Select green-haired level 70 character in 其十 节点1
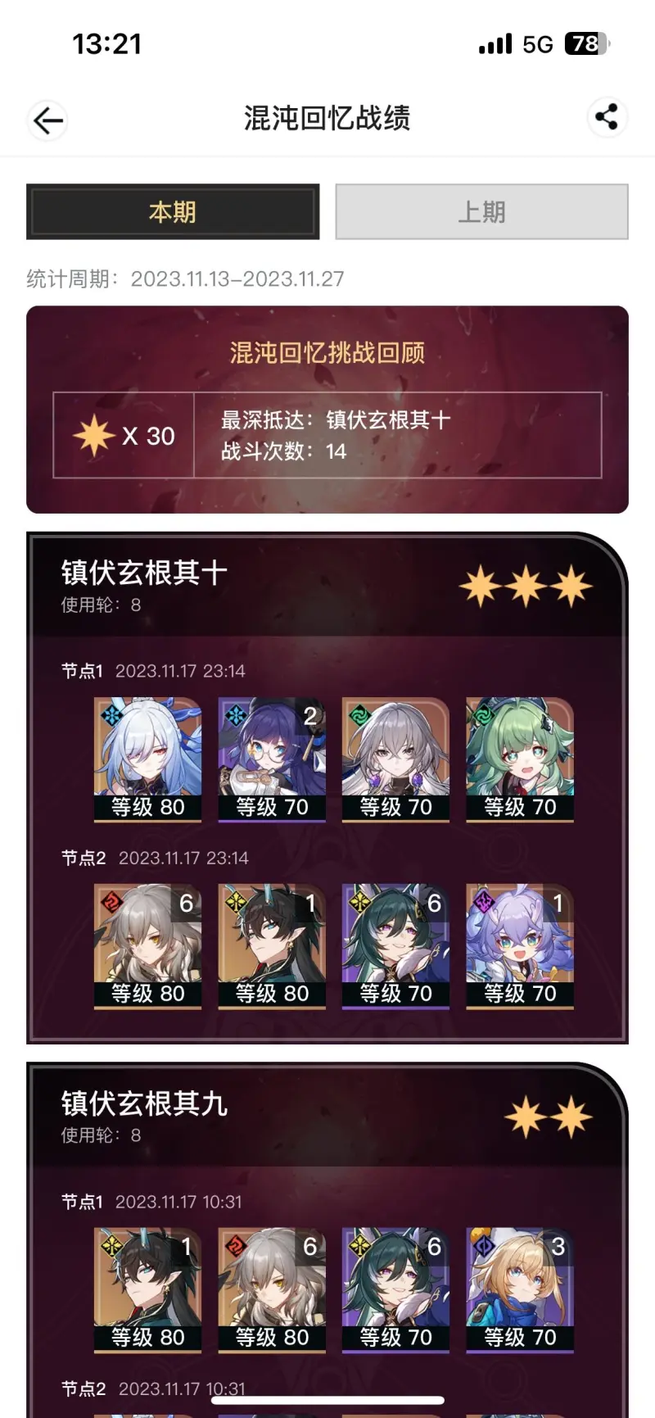 pos(520,759)
